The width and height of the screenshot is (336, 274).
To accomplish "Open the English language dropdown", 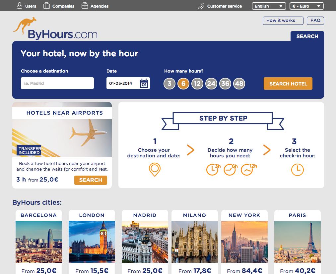I will (x=269, y=6).
